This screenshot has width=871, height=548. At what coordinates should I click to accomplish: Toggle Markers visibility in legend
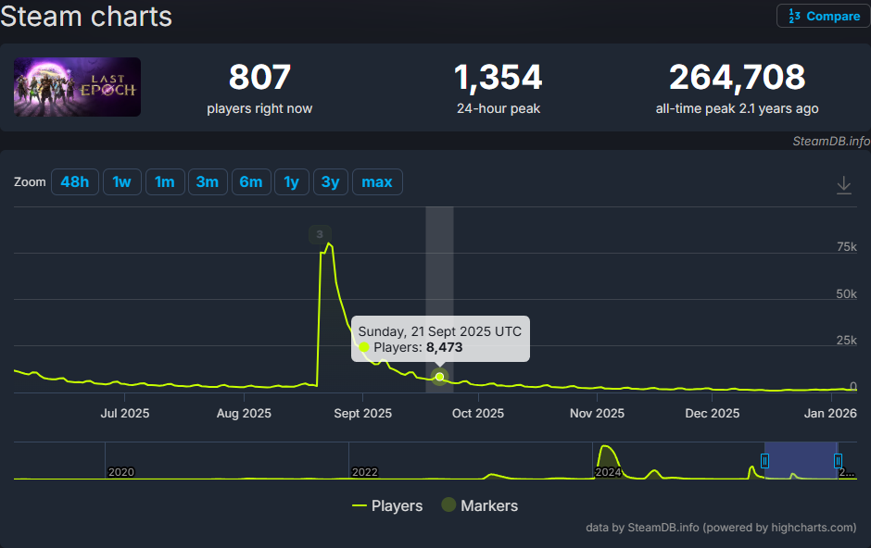(x=479, y=505)
